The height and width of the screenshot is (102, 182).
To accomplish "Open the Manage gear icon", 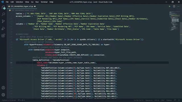I will pos(3,95).
